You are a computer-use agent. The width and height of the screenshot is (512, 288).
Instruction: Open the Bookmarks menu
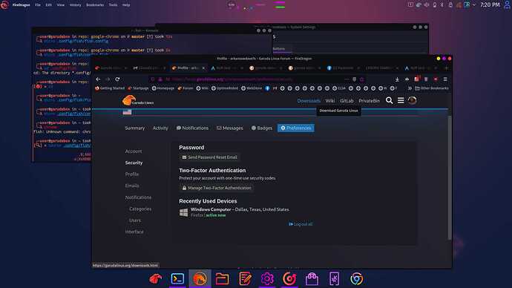click(x=95, y=5)
